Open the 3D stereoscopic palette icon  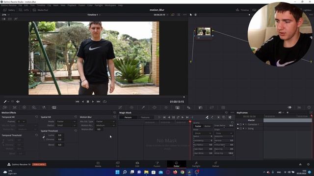(x=223, y=108)
